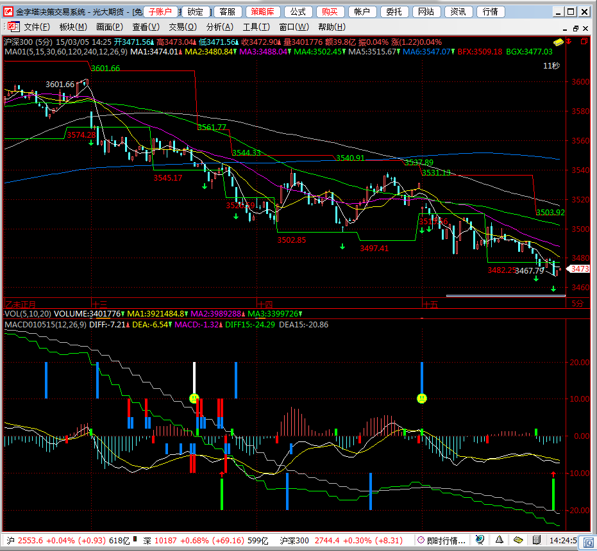This screenshot has height=551, width=597.
Task: Open the 工具(T) menu
Action: [x=256, y=26]
